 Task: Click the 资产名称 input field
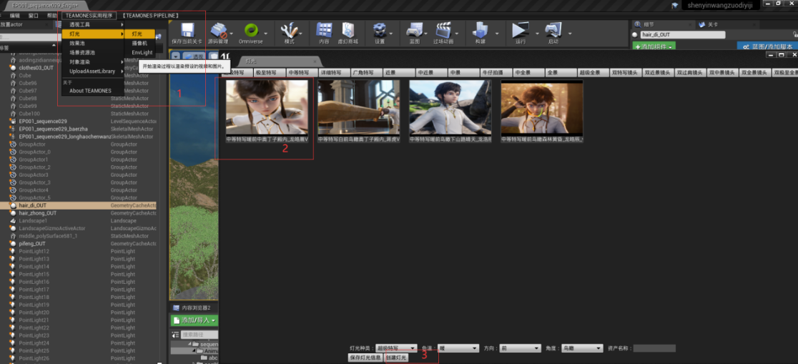[654, 348]
